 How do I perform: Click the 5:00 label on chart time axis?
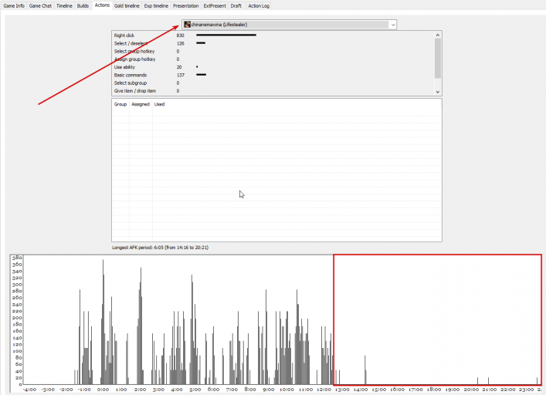195,390
